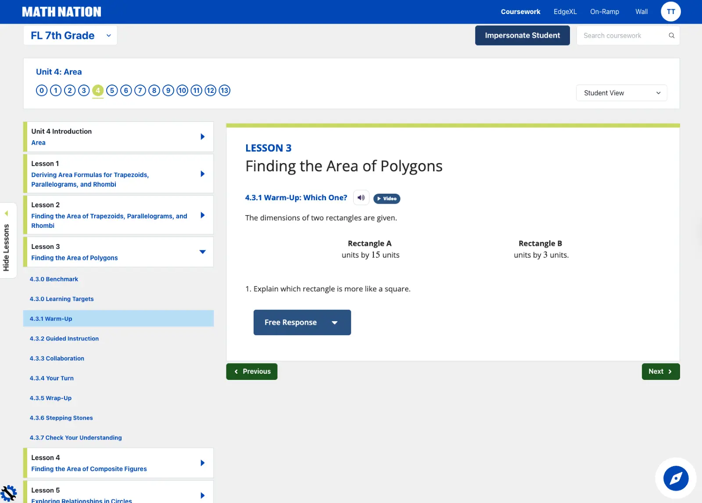Screen dimensions: 702x503
Task: Go to the Next page button
Action: (660, 372)
